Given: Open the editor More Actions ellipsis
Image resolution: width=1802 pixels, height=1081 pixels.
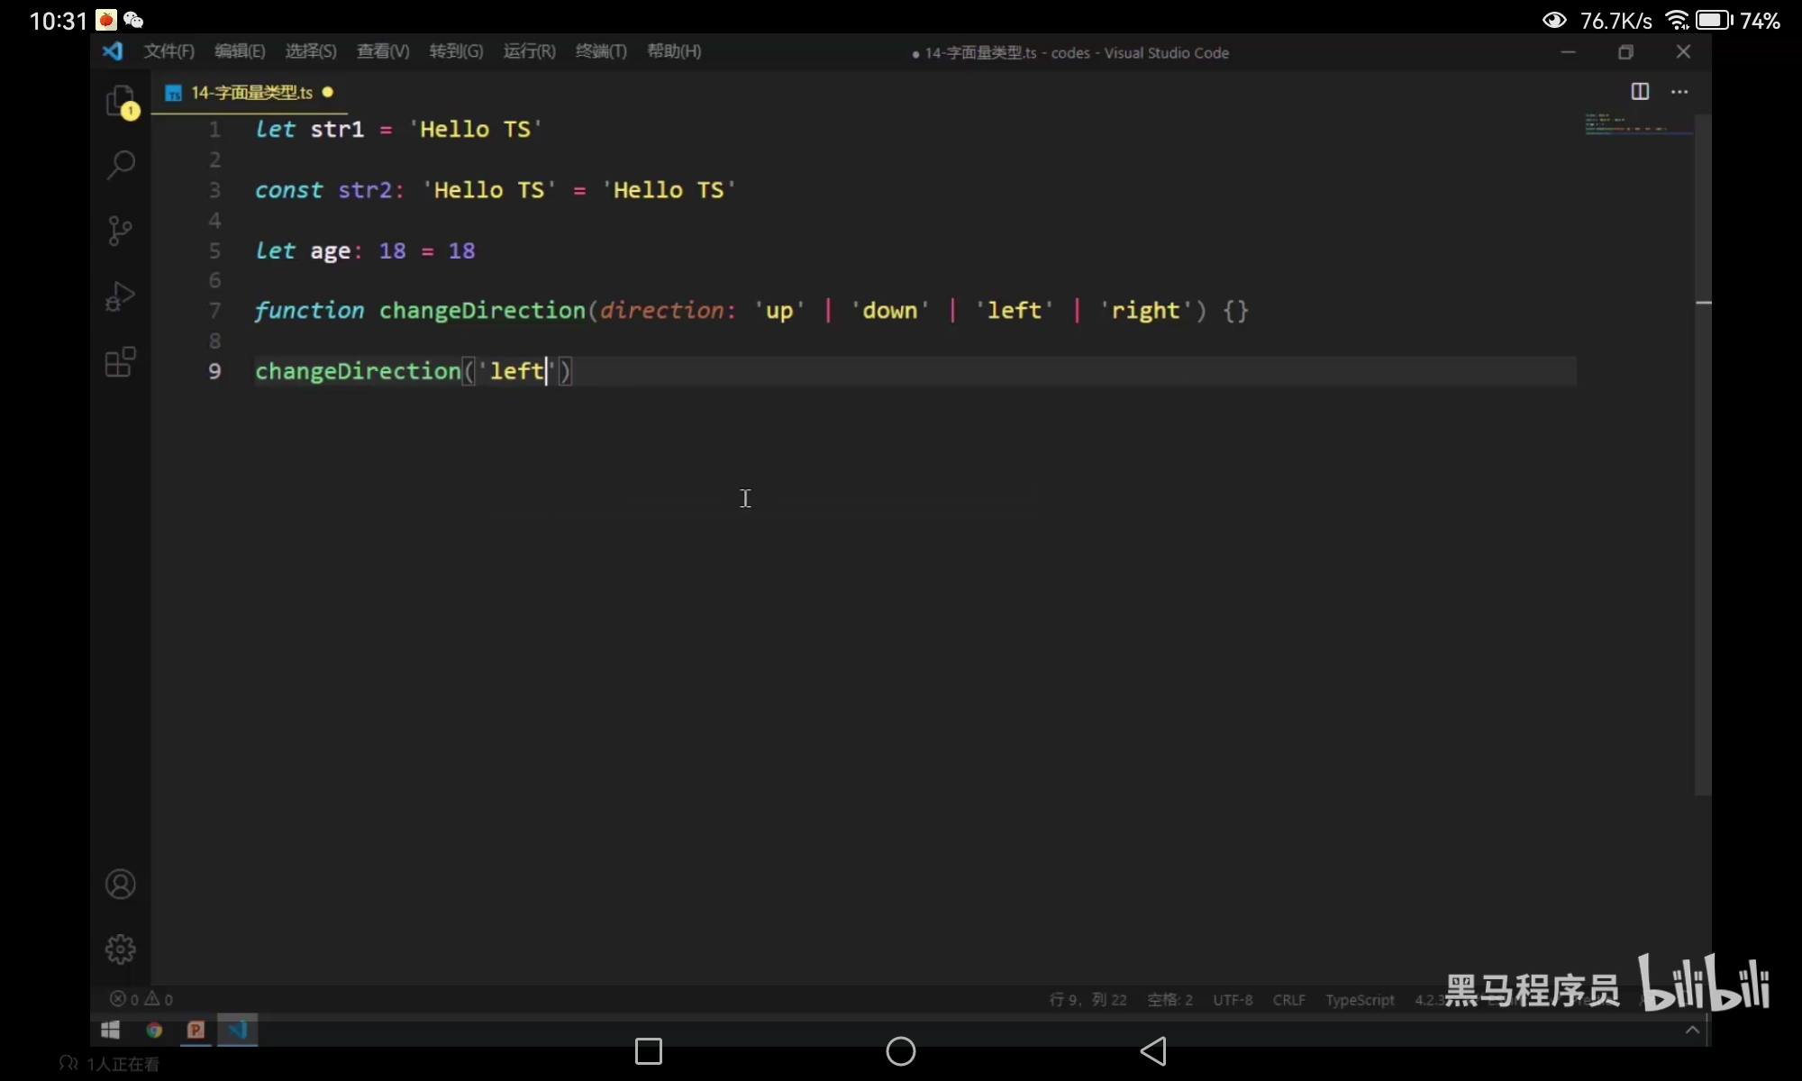Looking at the screenshot, I should click(x=1679, y=92).
